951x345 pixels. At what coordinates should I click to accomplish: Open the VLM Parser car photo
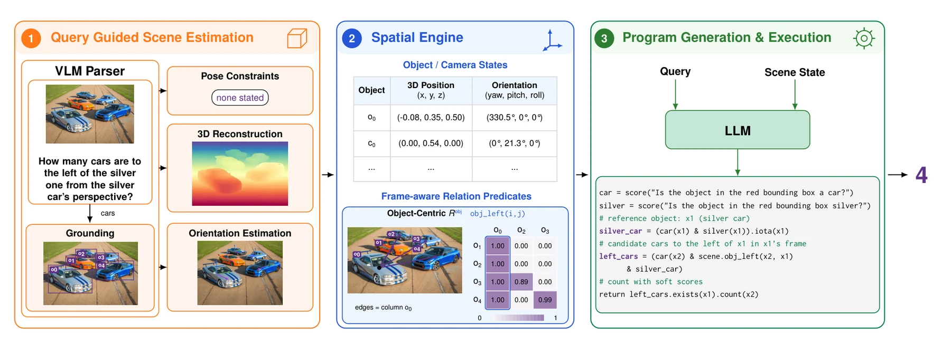[x=90, y=114]
